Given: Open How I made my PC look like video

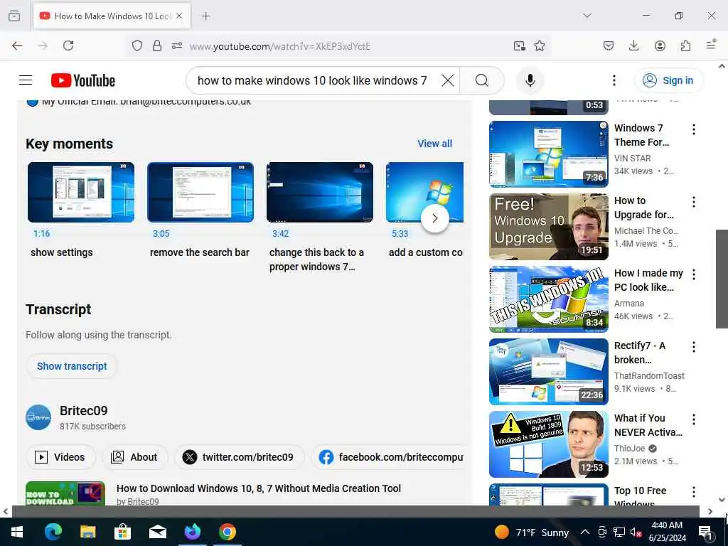Looking at the screenshot, I should pos(548,299).
